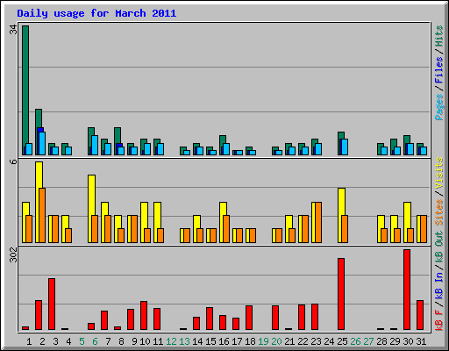Click green weekend day label '20'
This screenshot has height=351, width=449.
pos(276,341)
